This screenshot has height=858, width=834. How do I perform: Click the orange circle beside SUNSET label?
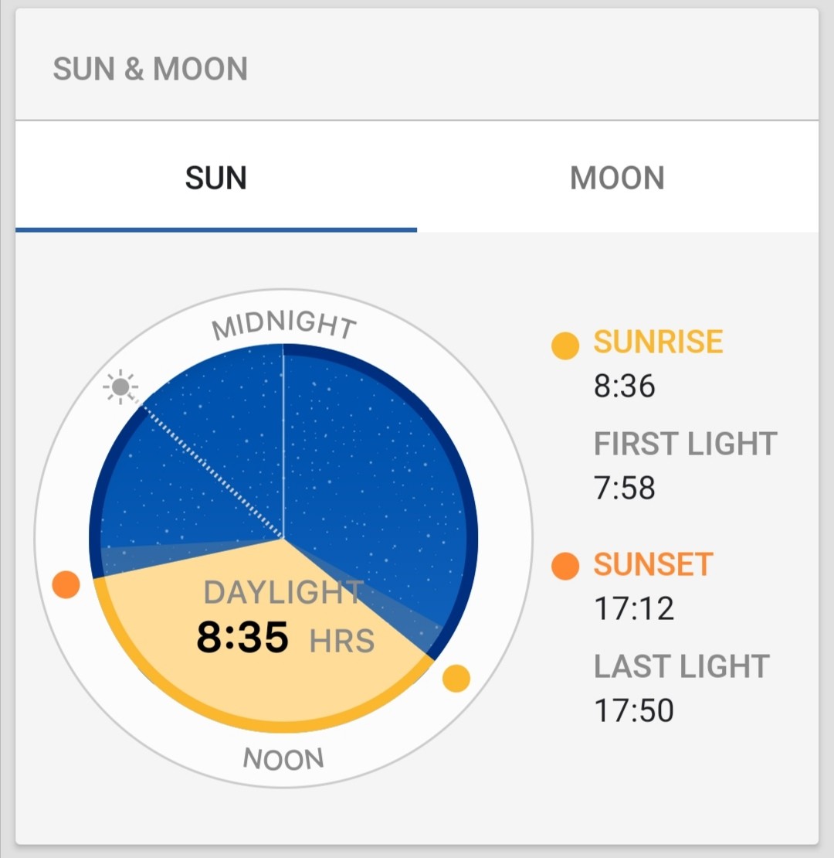[x=565, y=566]
